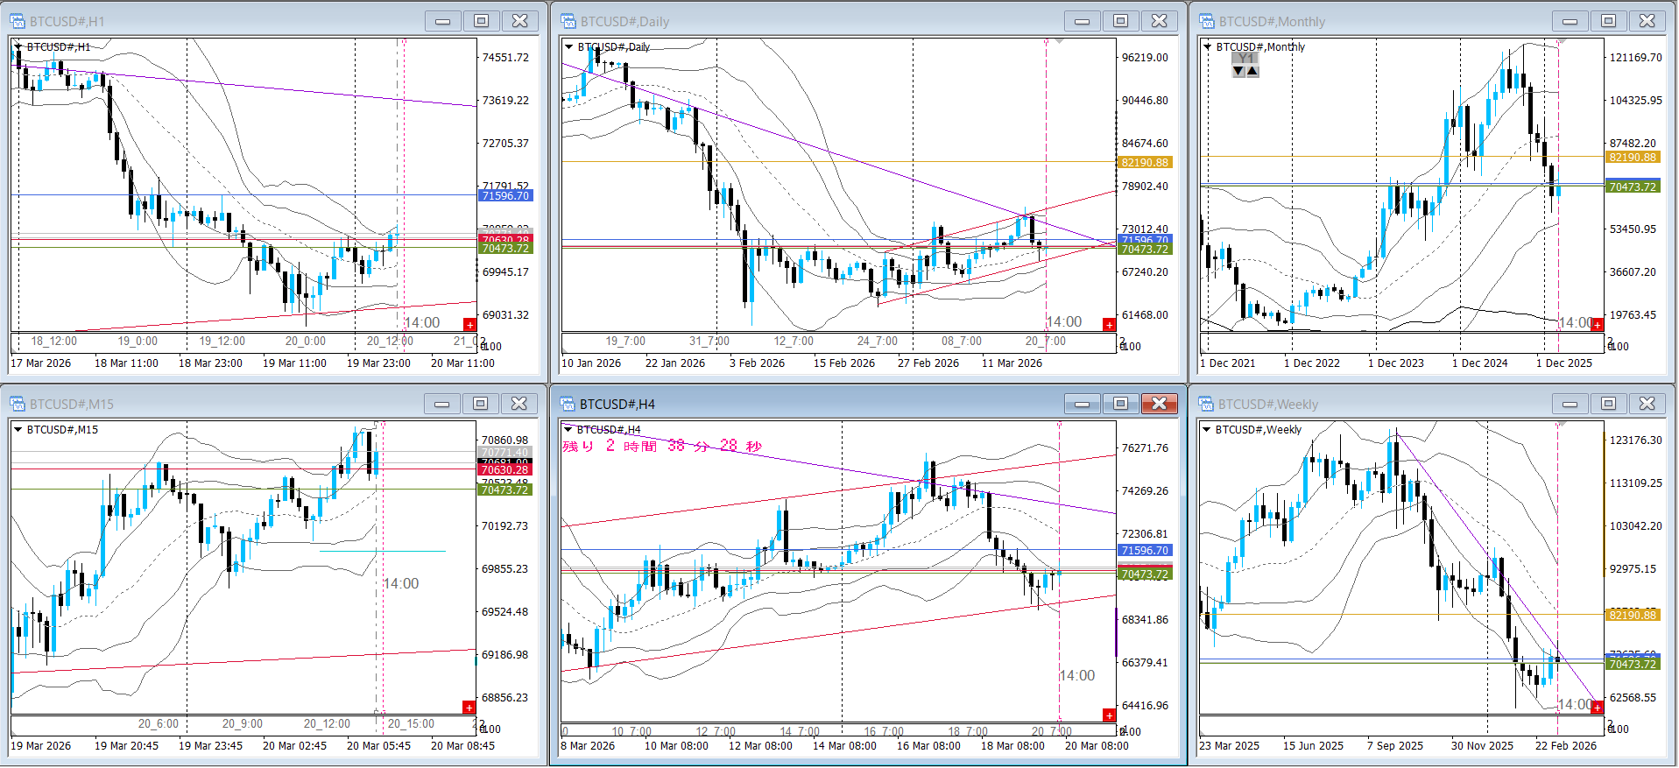Click the Y1 down arrow in Monthly chart

[1238, 72]
